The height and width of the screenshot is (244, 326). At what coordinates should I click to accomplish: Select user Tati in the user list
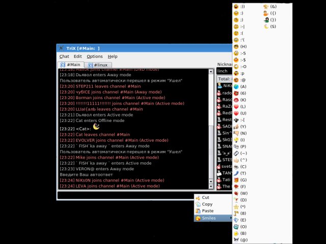pos(224,179)
